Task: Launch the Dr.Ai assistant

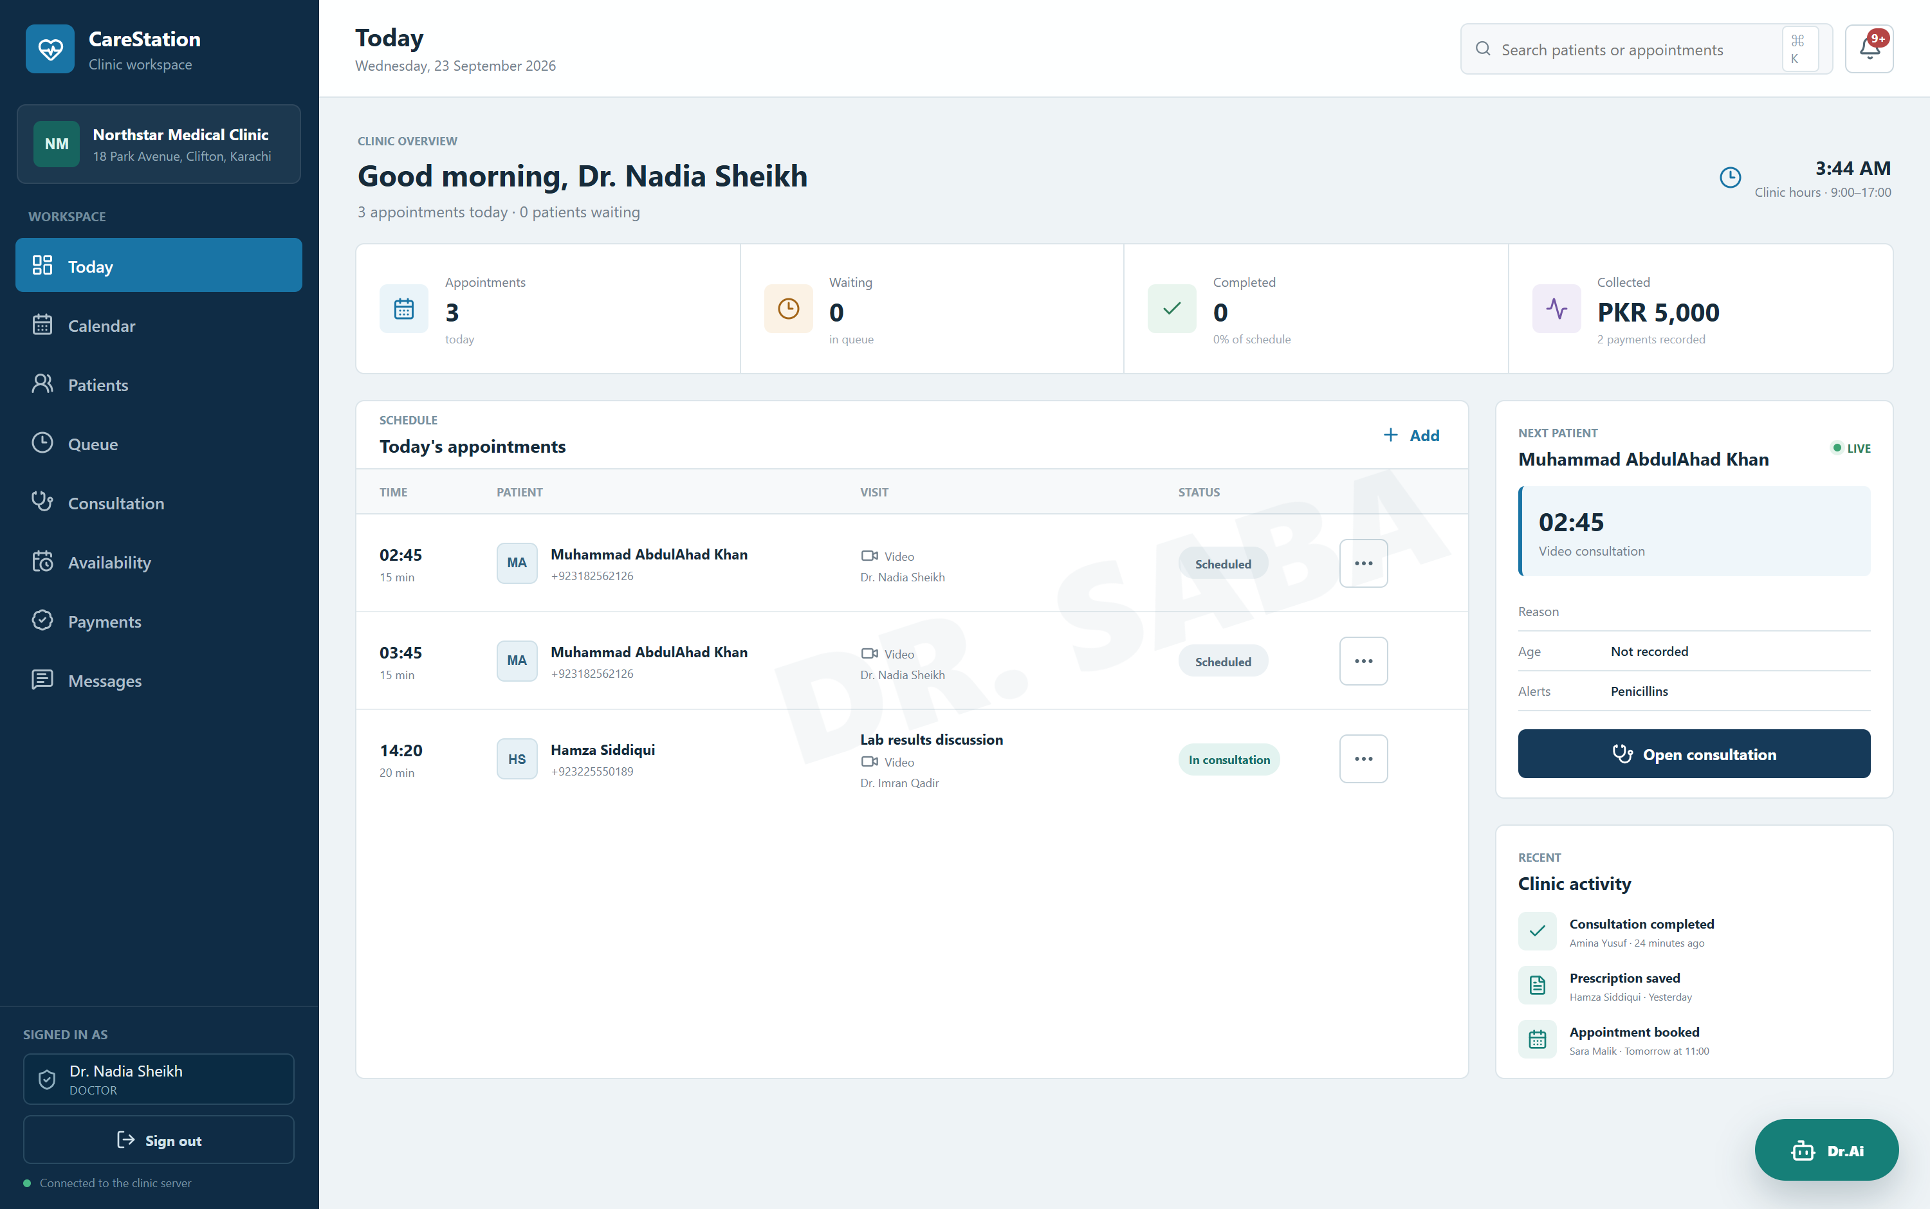Action: click(1826, 1150)
